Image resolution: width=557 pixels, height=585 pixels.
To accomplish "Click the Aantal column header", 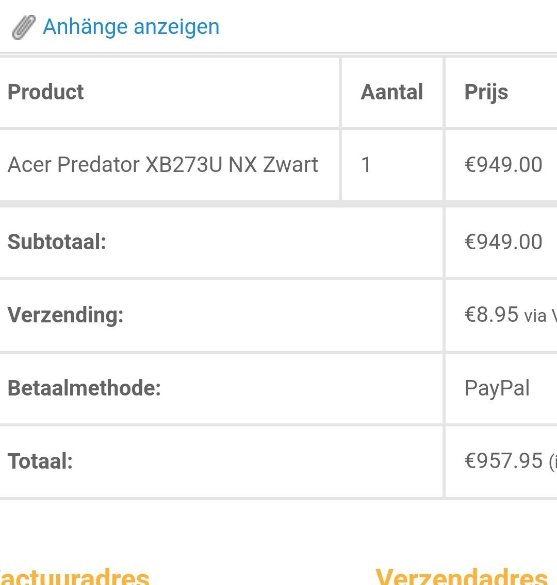I will [391, 92].
